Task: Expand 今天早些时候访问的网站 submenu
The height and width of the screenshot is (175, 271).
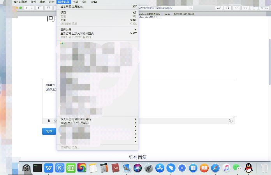Action: tap(97, 119)
